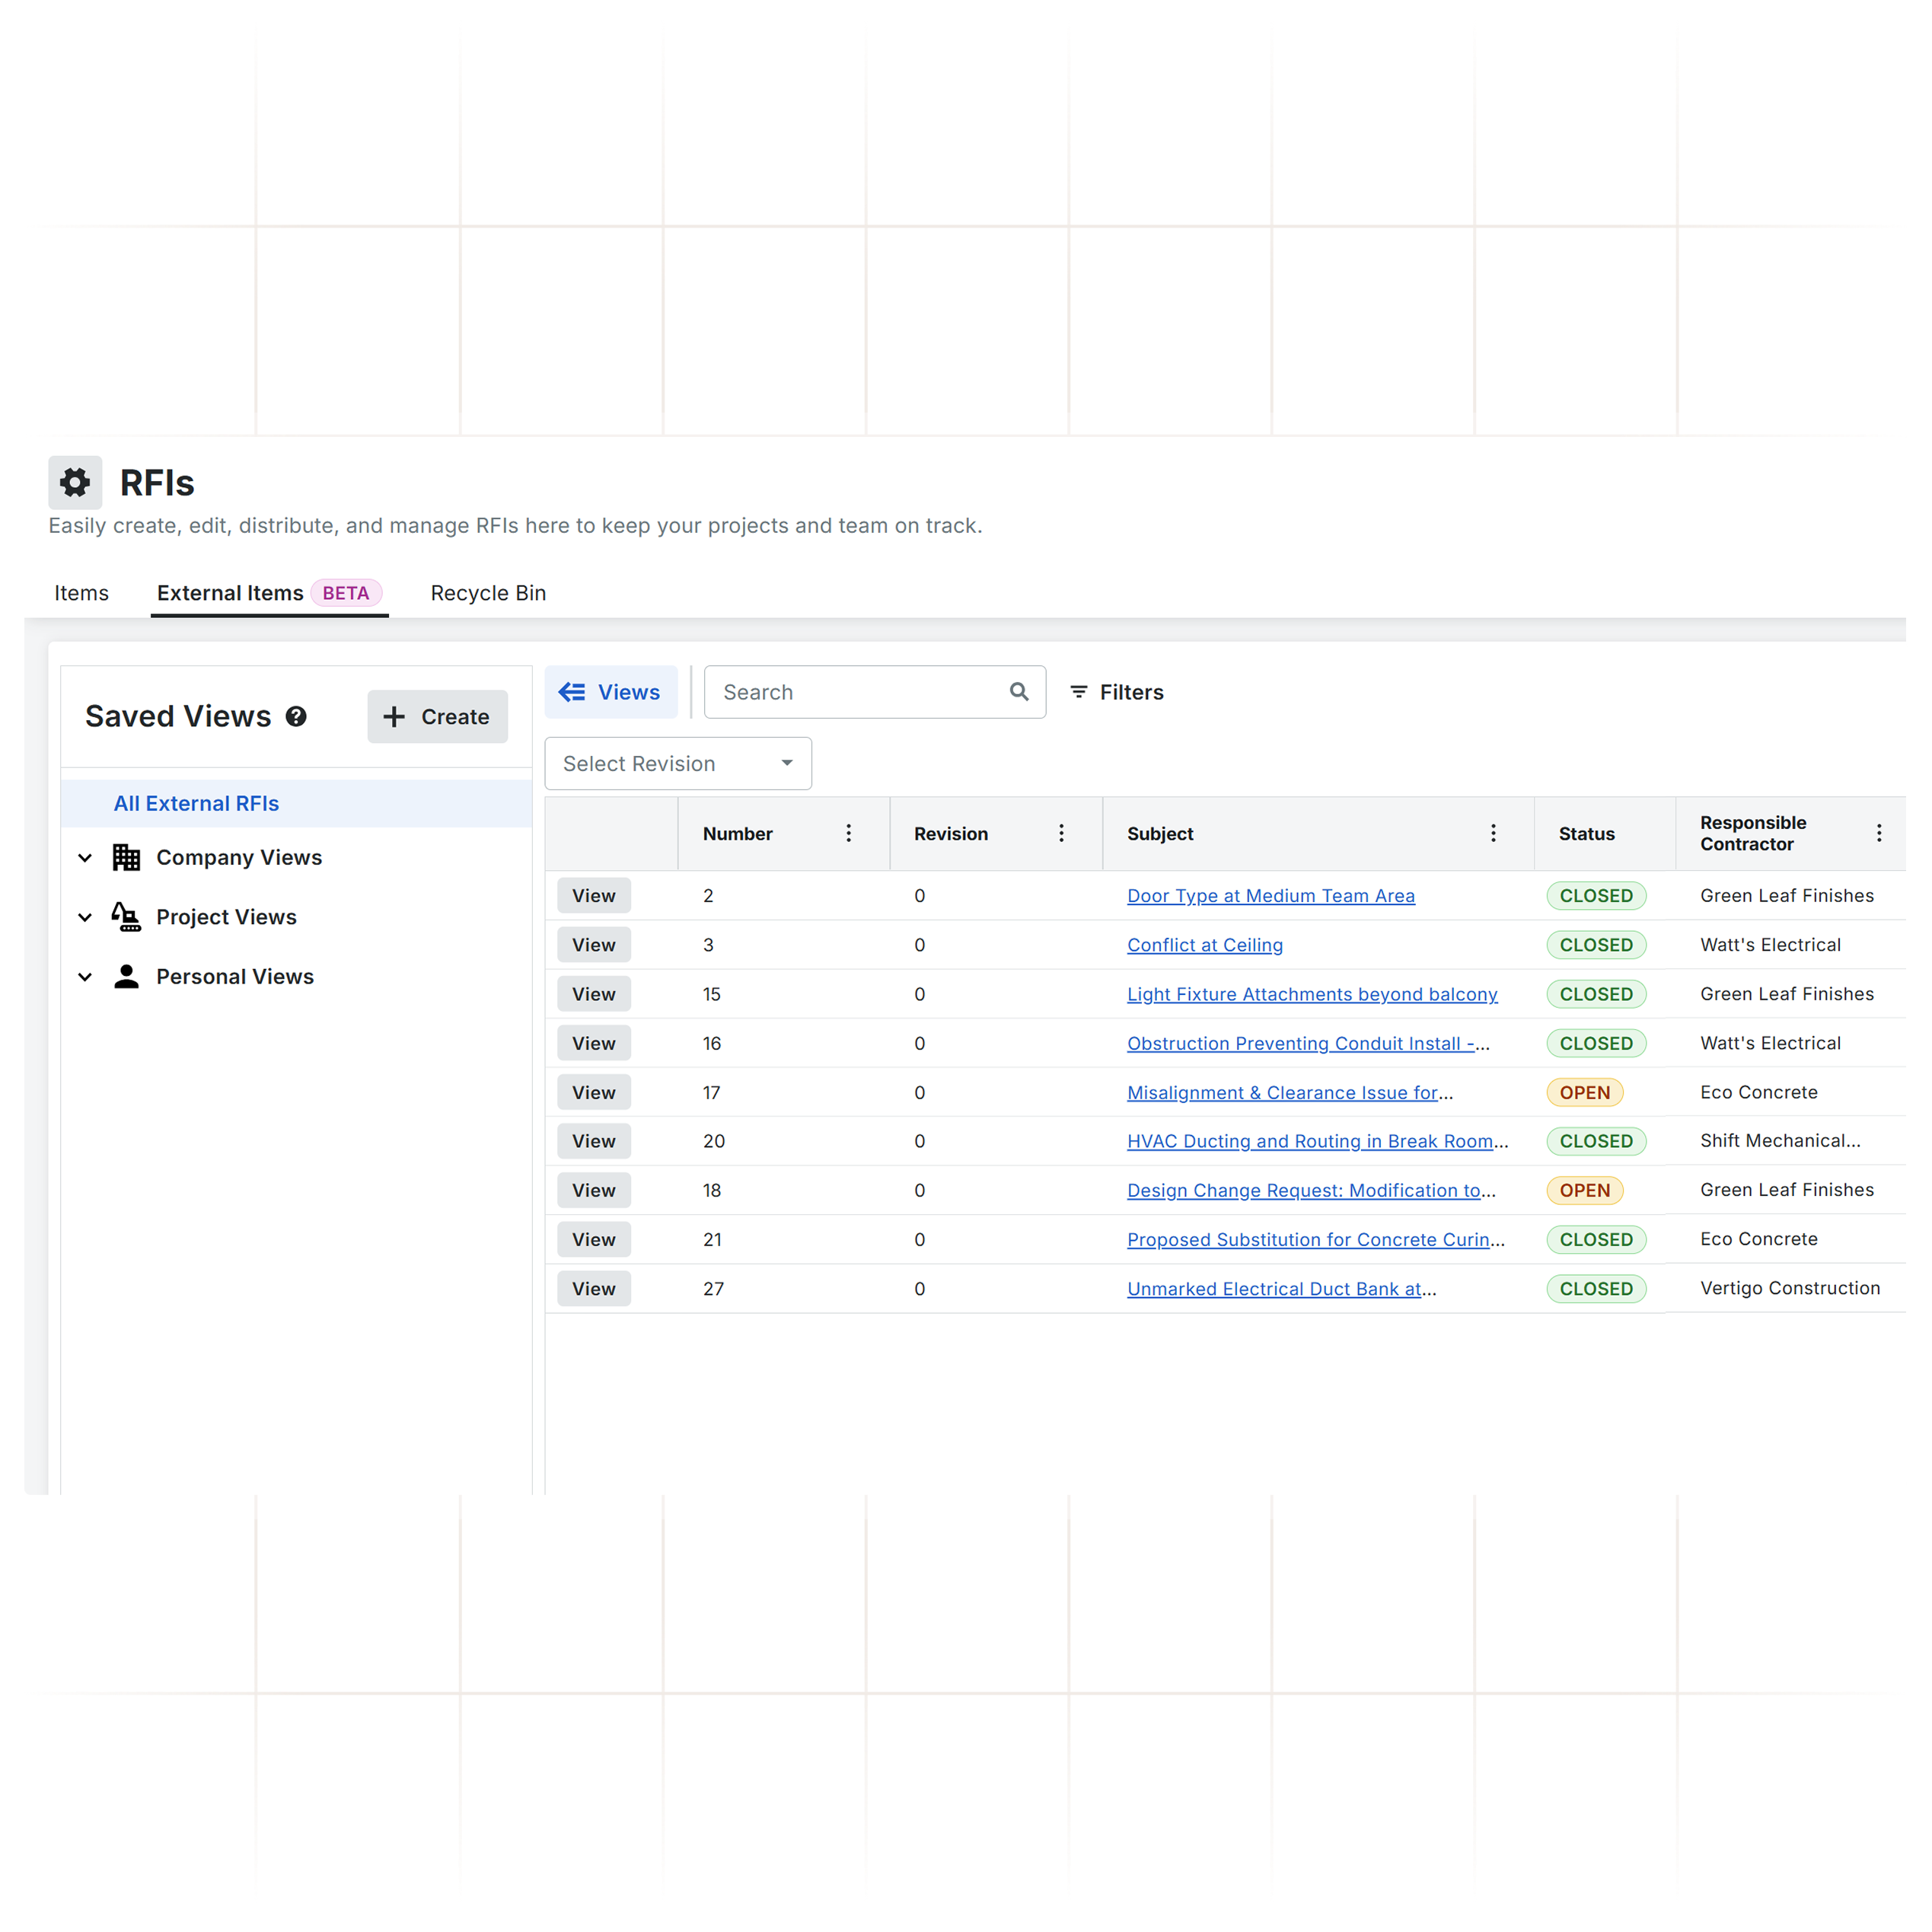The width and height of the screenshot is (1932, 1932).
Task: Select All External RFIs saved view
Action: [x=196, y=804]
